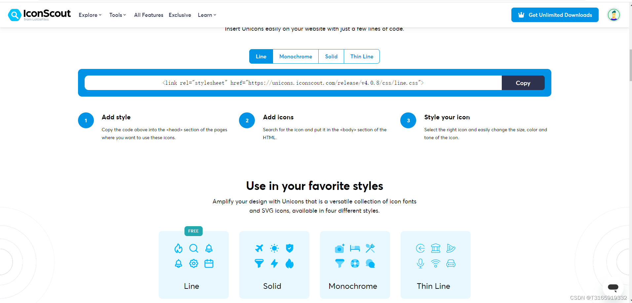
Task: Click the funnel filter icon in Monochrome card
Action: [x=340, y=263]
